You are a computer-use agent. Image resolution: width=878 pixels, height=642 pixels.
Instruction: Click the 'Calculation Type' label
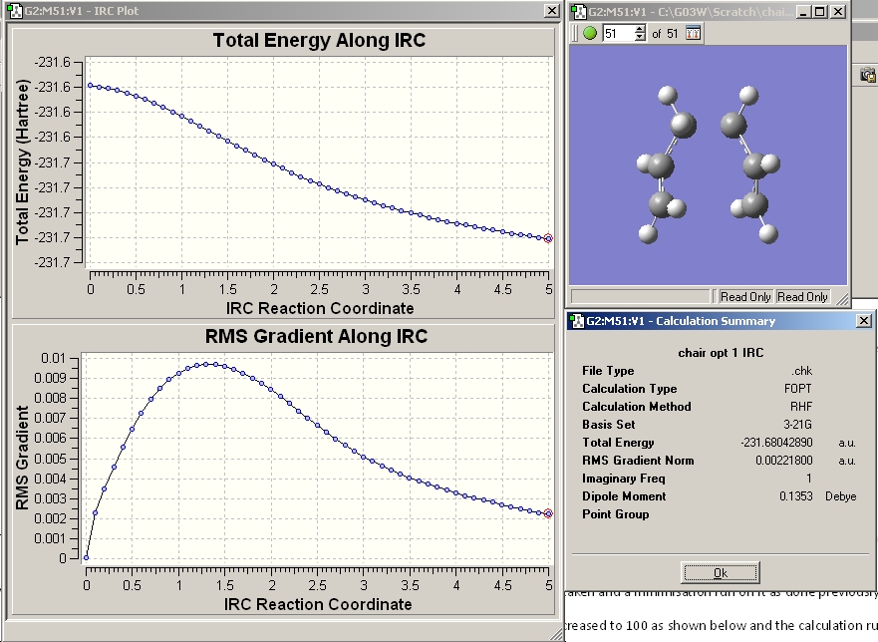pyautogui.click(x=630, y=389)
